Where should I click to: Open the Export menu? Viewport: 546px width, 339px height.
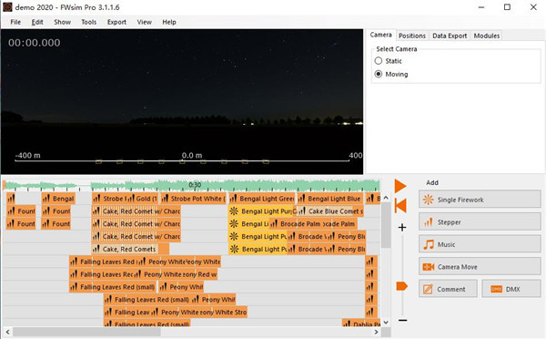116,22
